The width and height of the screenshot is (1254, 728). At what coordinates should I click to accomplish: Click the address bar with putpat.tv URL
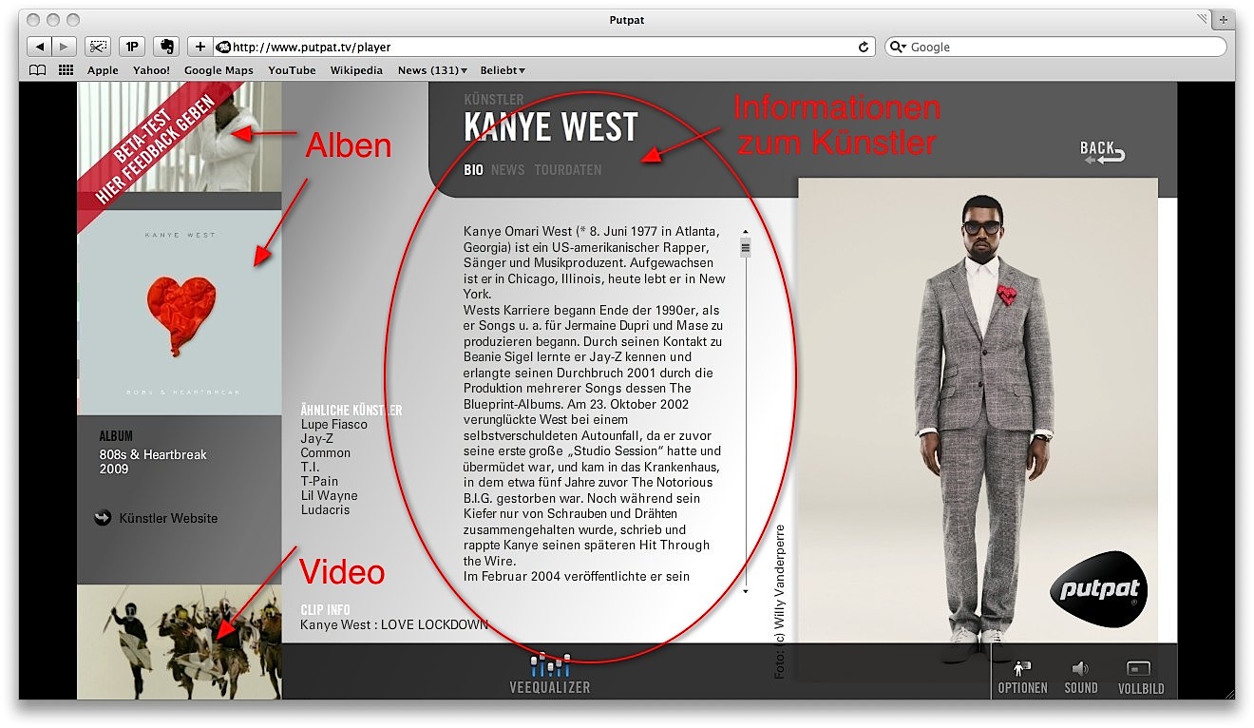click(544, 47)
